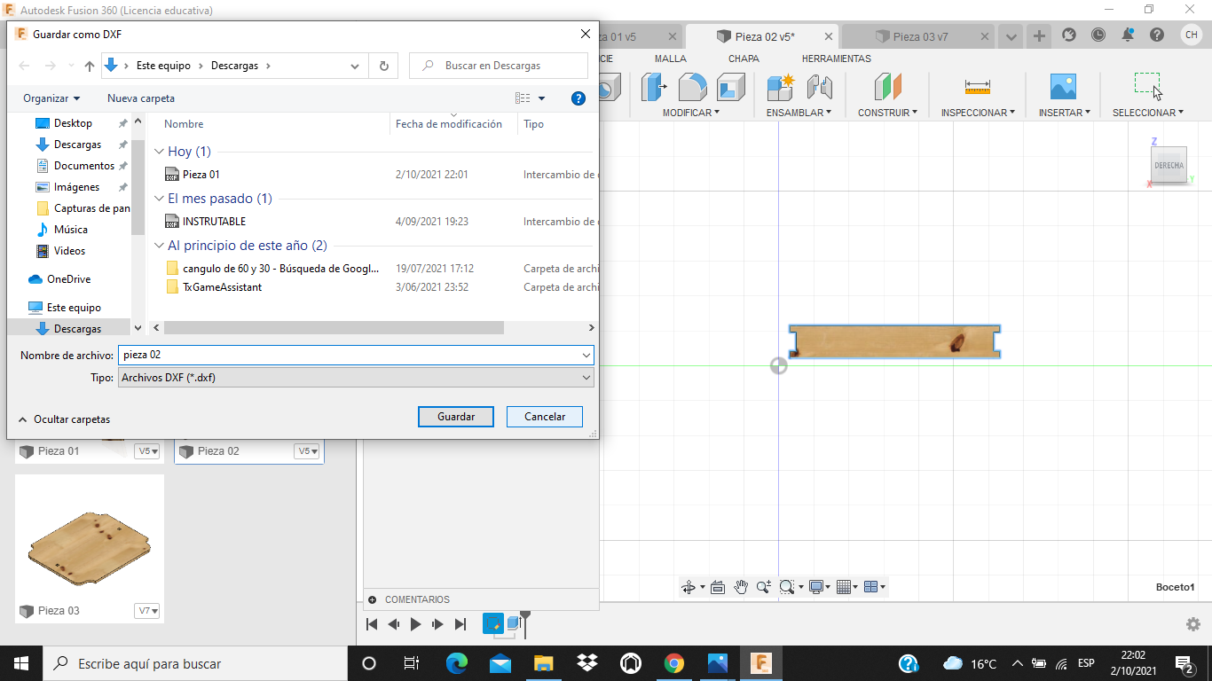
Task: Open the CH user account avatar
Action: (x=1191, y=35)
